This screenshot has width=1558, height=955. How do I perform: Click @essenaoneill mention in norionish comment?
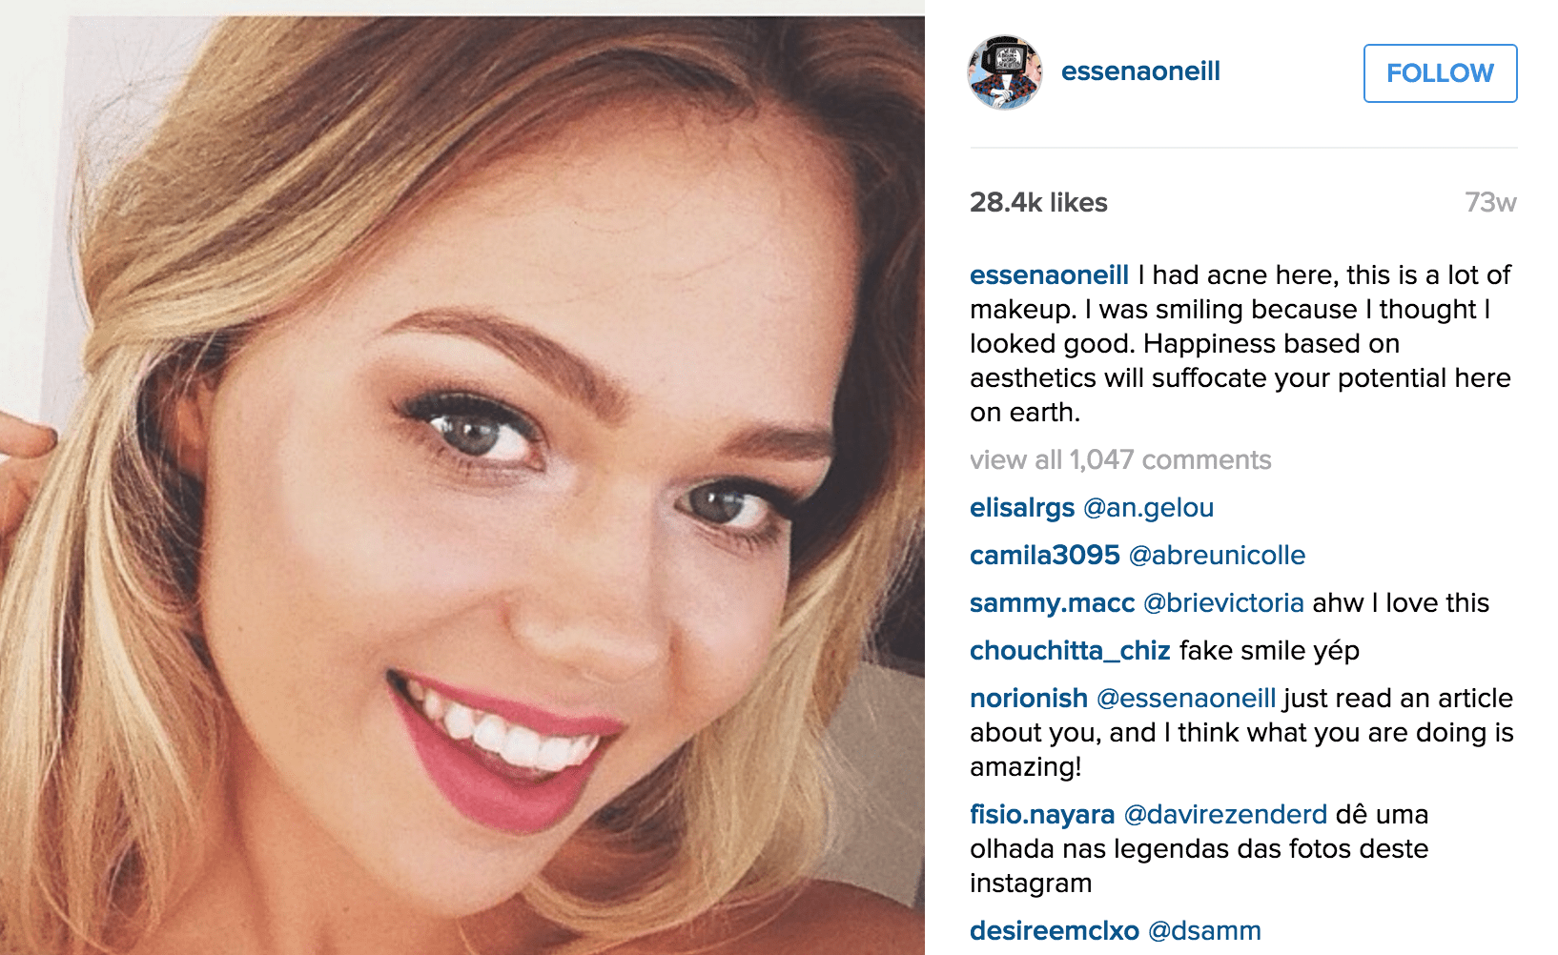coord(1186,699)
